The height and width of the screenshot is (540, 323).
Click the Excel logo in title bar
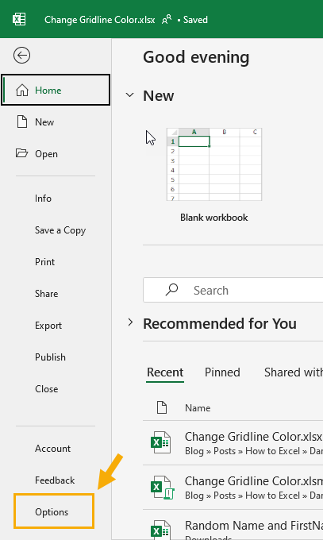[x=19, y=19]
